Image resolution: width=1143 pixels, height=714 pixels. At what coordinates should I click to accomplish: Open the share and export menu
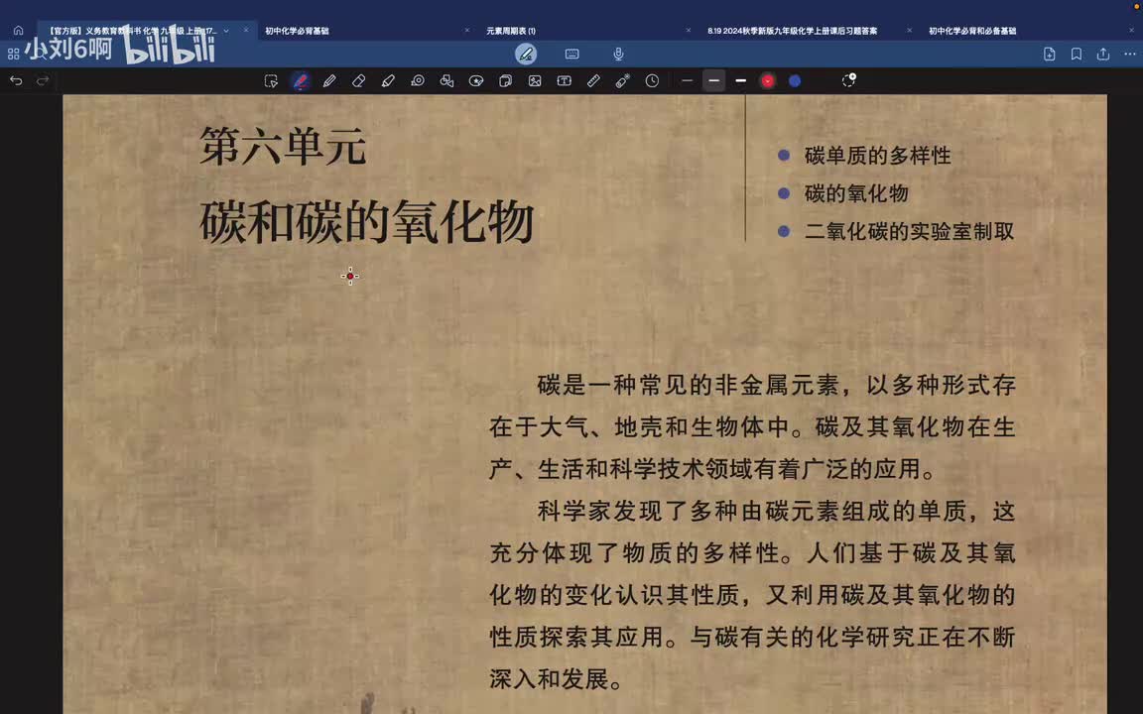1103,54
